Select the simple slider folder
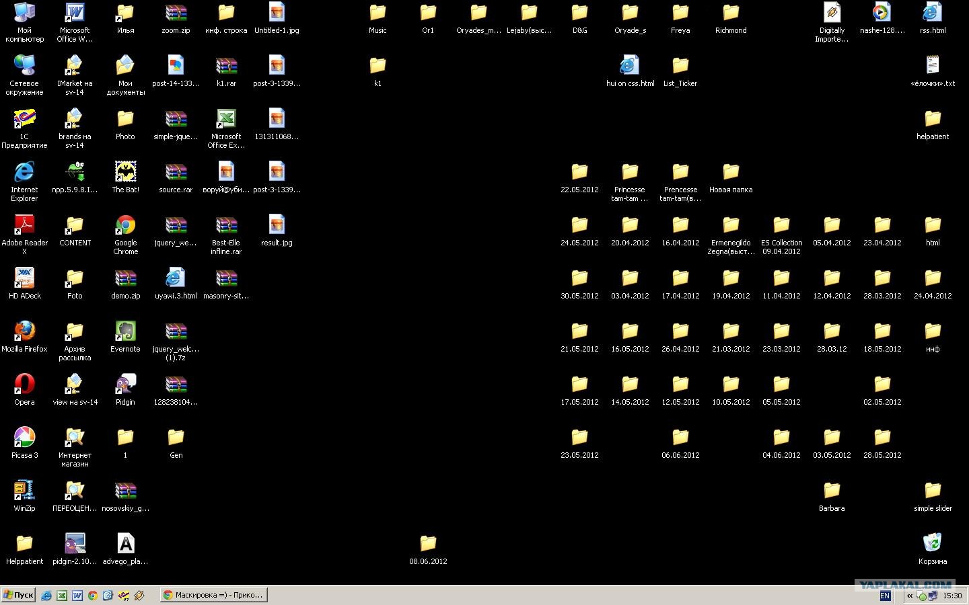 click(933, 495)
